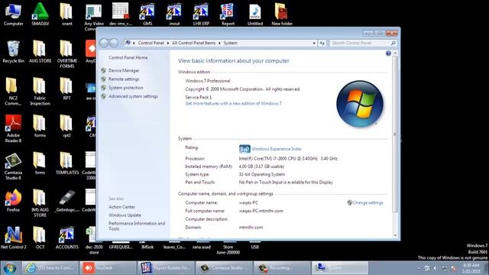489x275 pixels.
Task: Open the NC2 Comm folder
Action: point(13,91)
